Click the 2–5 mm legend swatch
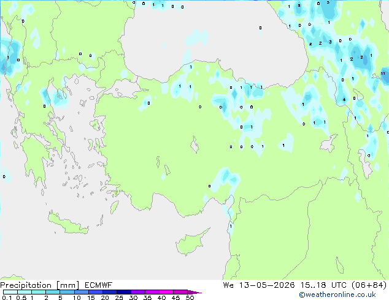Screen dimensions: 389x300 pyautogui.click(x=53, y=292)
